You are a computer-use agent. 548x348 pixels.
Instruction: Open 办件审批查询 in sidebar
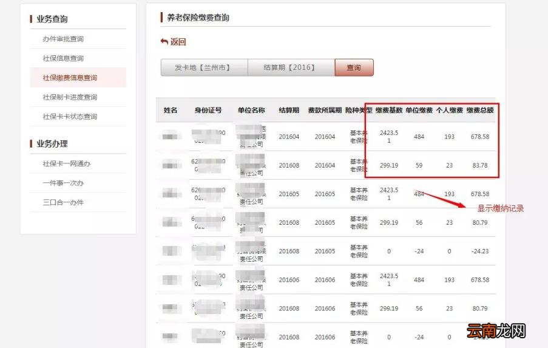click(63, 39)
